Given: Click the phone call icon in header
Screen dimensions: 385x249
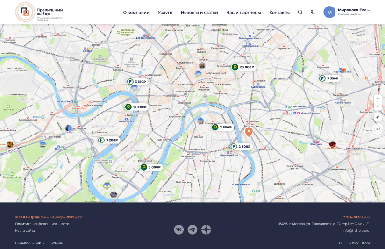Looking at the screenshot, I should (x=313, y=12).
